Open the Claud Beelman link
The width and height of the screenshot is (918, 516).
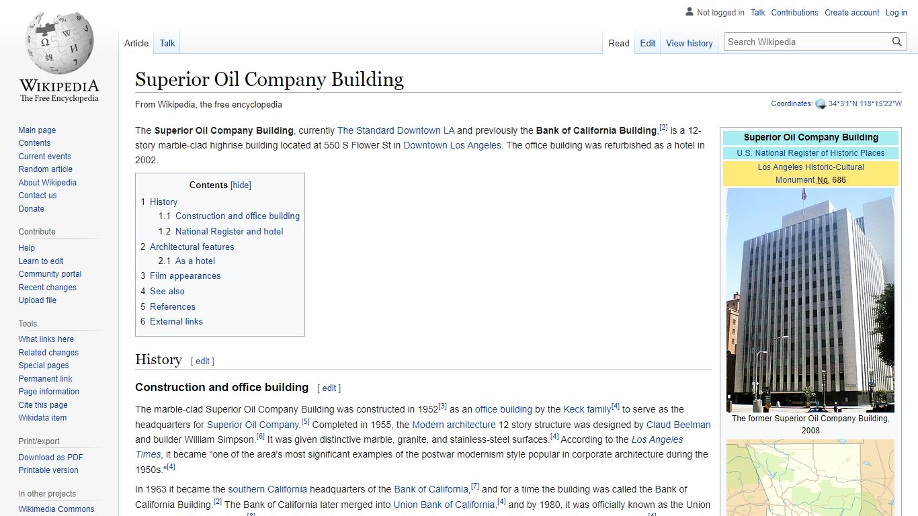678,425
